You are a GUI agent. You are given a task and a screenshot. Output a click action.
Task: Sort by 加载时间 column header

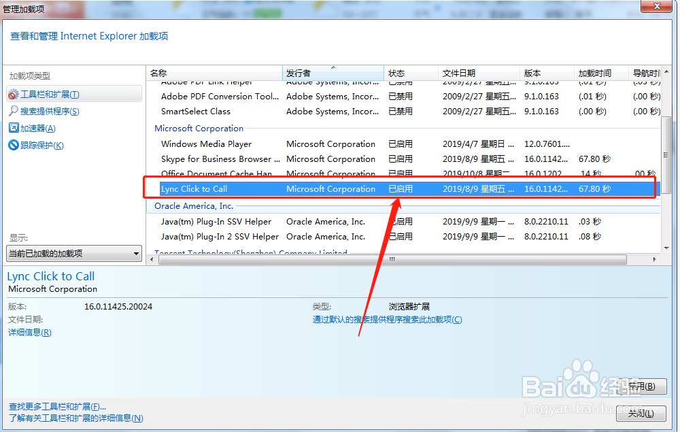coord(601,73)
